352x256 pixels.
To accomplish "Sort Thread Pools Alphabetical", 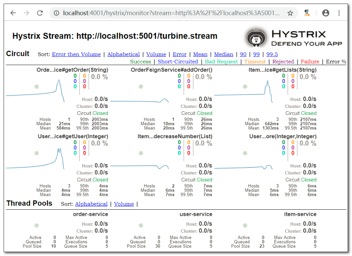I will [x=91, y=204].
